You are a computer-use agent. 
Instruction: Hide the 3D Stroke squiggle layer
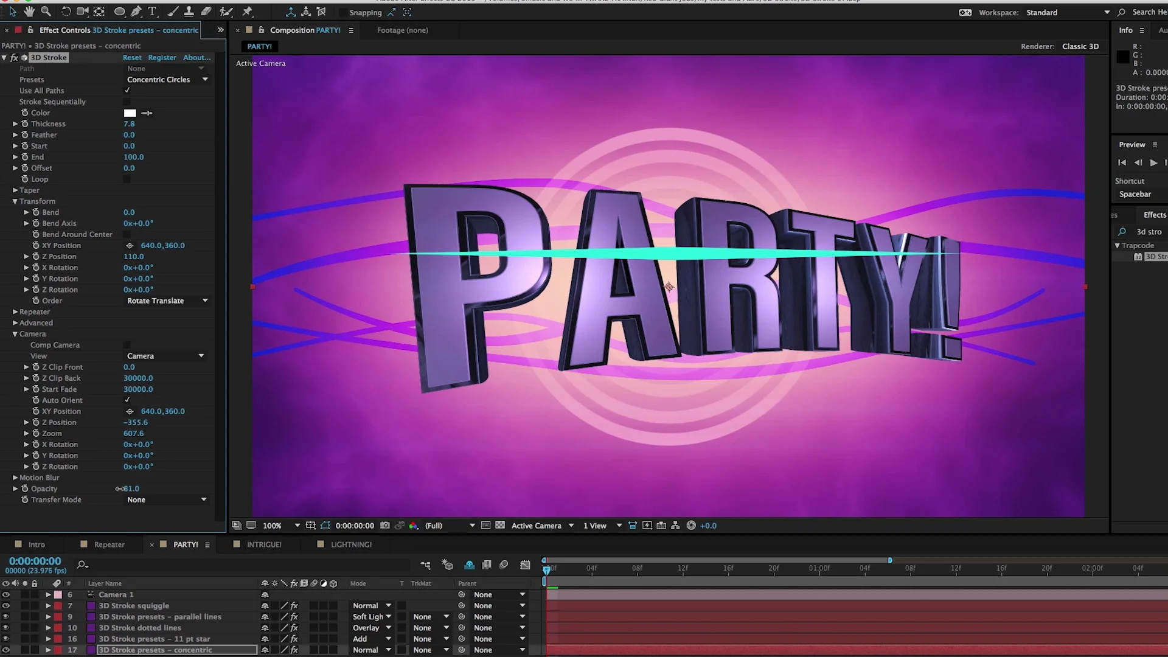(6, 606)
